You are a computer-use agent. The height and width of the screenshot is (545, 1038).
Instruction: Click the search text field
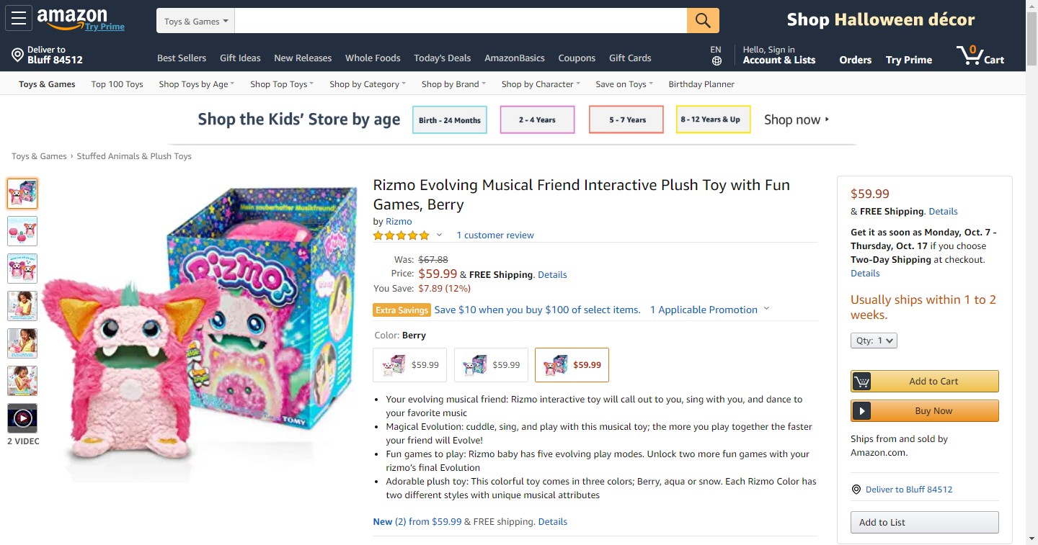pyautogui.click(x=461, y=21)
